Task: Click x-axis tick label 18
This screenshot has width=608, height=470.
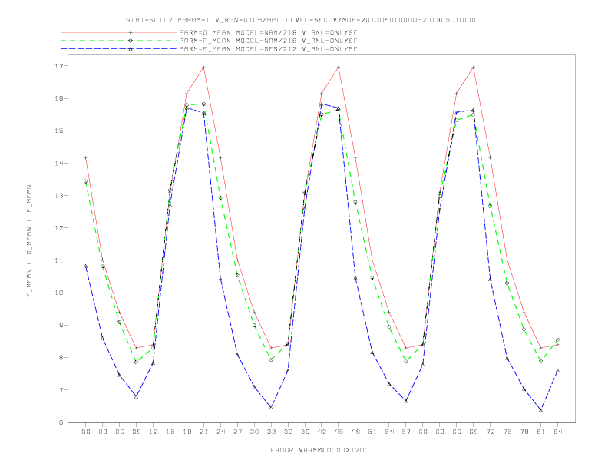Action: [187, 432]
